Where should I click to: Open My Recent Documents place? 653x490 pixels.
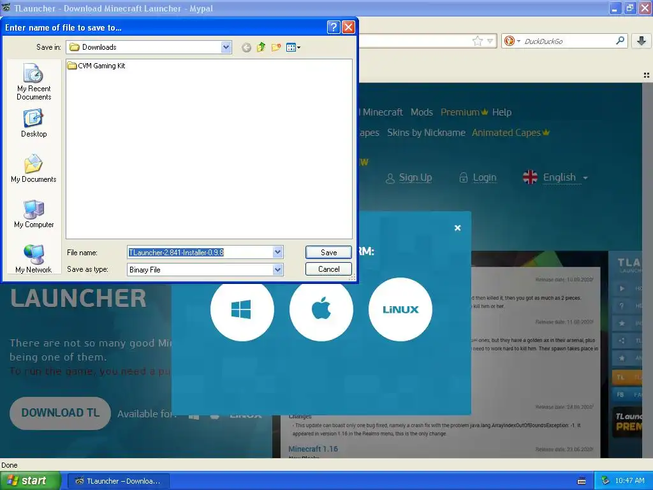click(34, 82)
